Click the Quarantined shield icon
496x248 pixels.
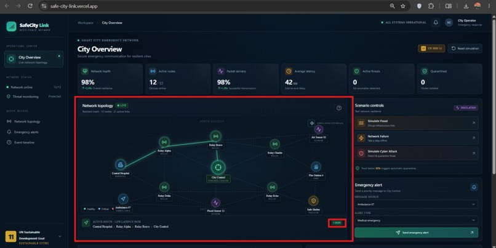[425, 71]
